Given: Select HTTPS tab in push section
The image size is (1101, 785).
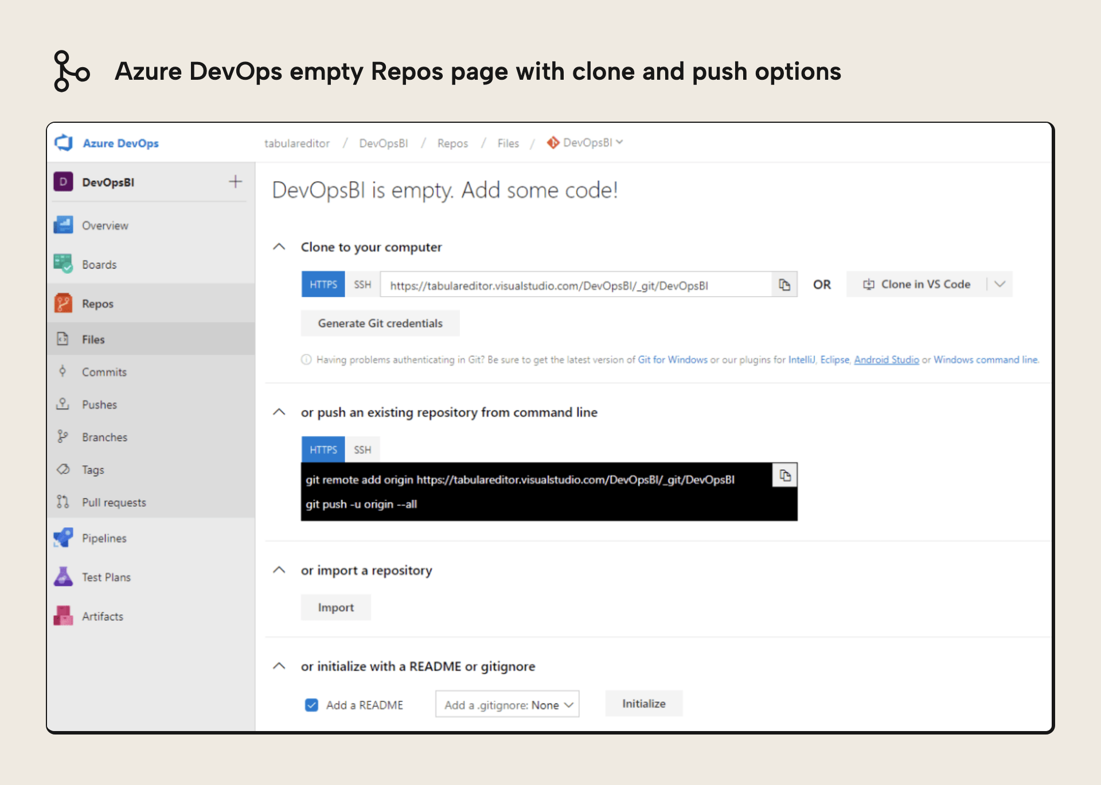Looking at the screenshot, I should point(323,450).
